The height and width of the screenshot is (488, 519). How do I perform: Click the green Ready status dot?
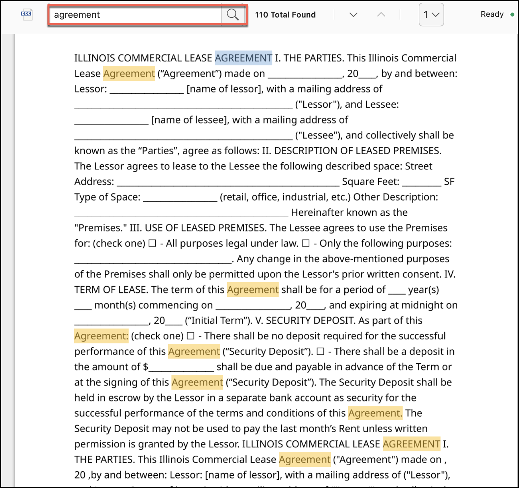click(512, 15)
